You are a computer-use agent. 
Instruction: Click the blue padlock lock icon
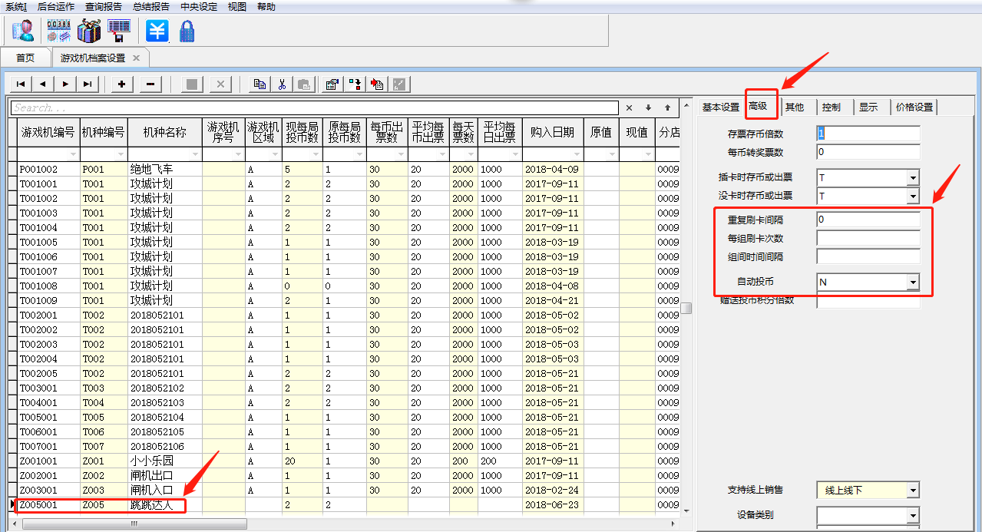187,31
